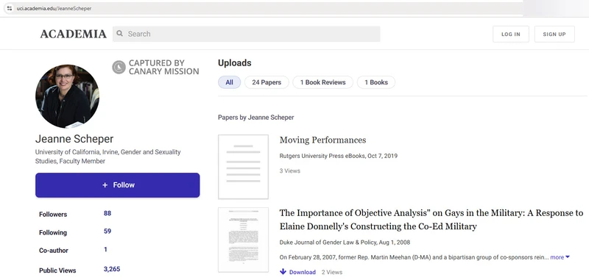Click the LOG IN button
Screen dimensions: 589x280
[511, 34]
